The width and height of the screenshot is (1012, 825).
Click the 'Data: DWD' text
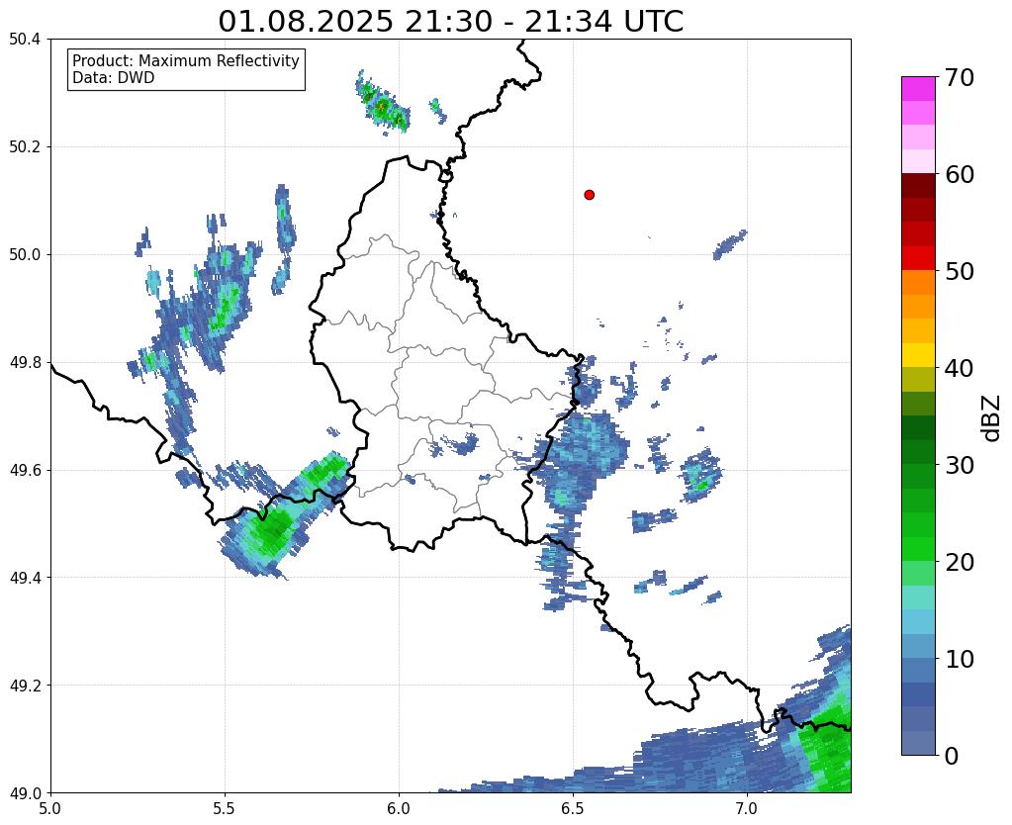tap(114, 78)
